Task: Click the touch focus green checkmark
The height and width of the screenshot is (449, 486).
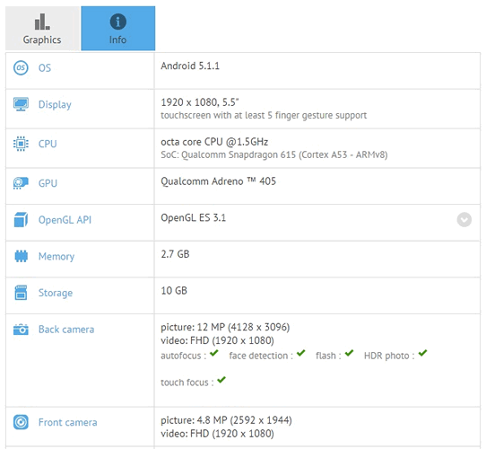Action: (221, 380)
